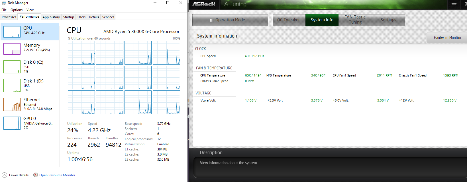Click the Logical processors value 12
467x182 pixels.
(159, 139)
